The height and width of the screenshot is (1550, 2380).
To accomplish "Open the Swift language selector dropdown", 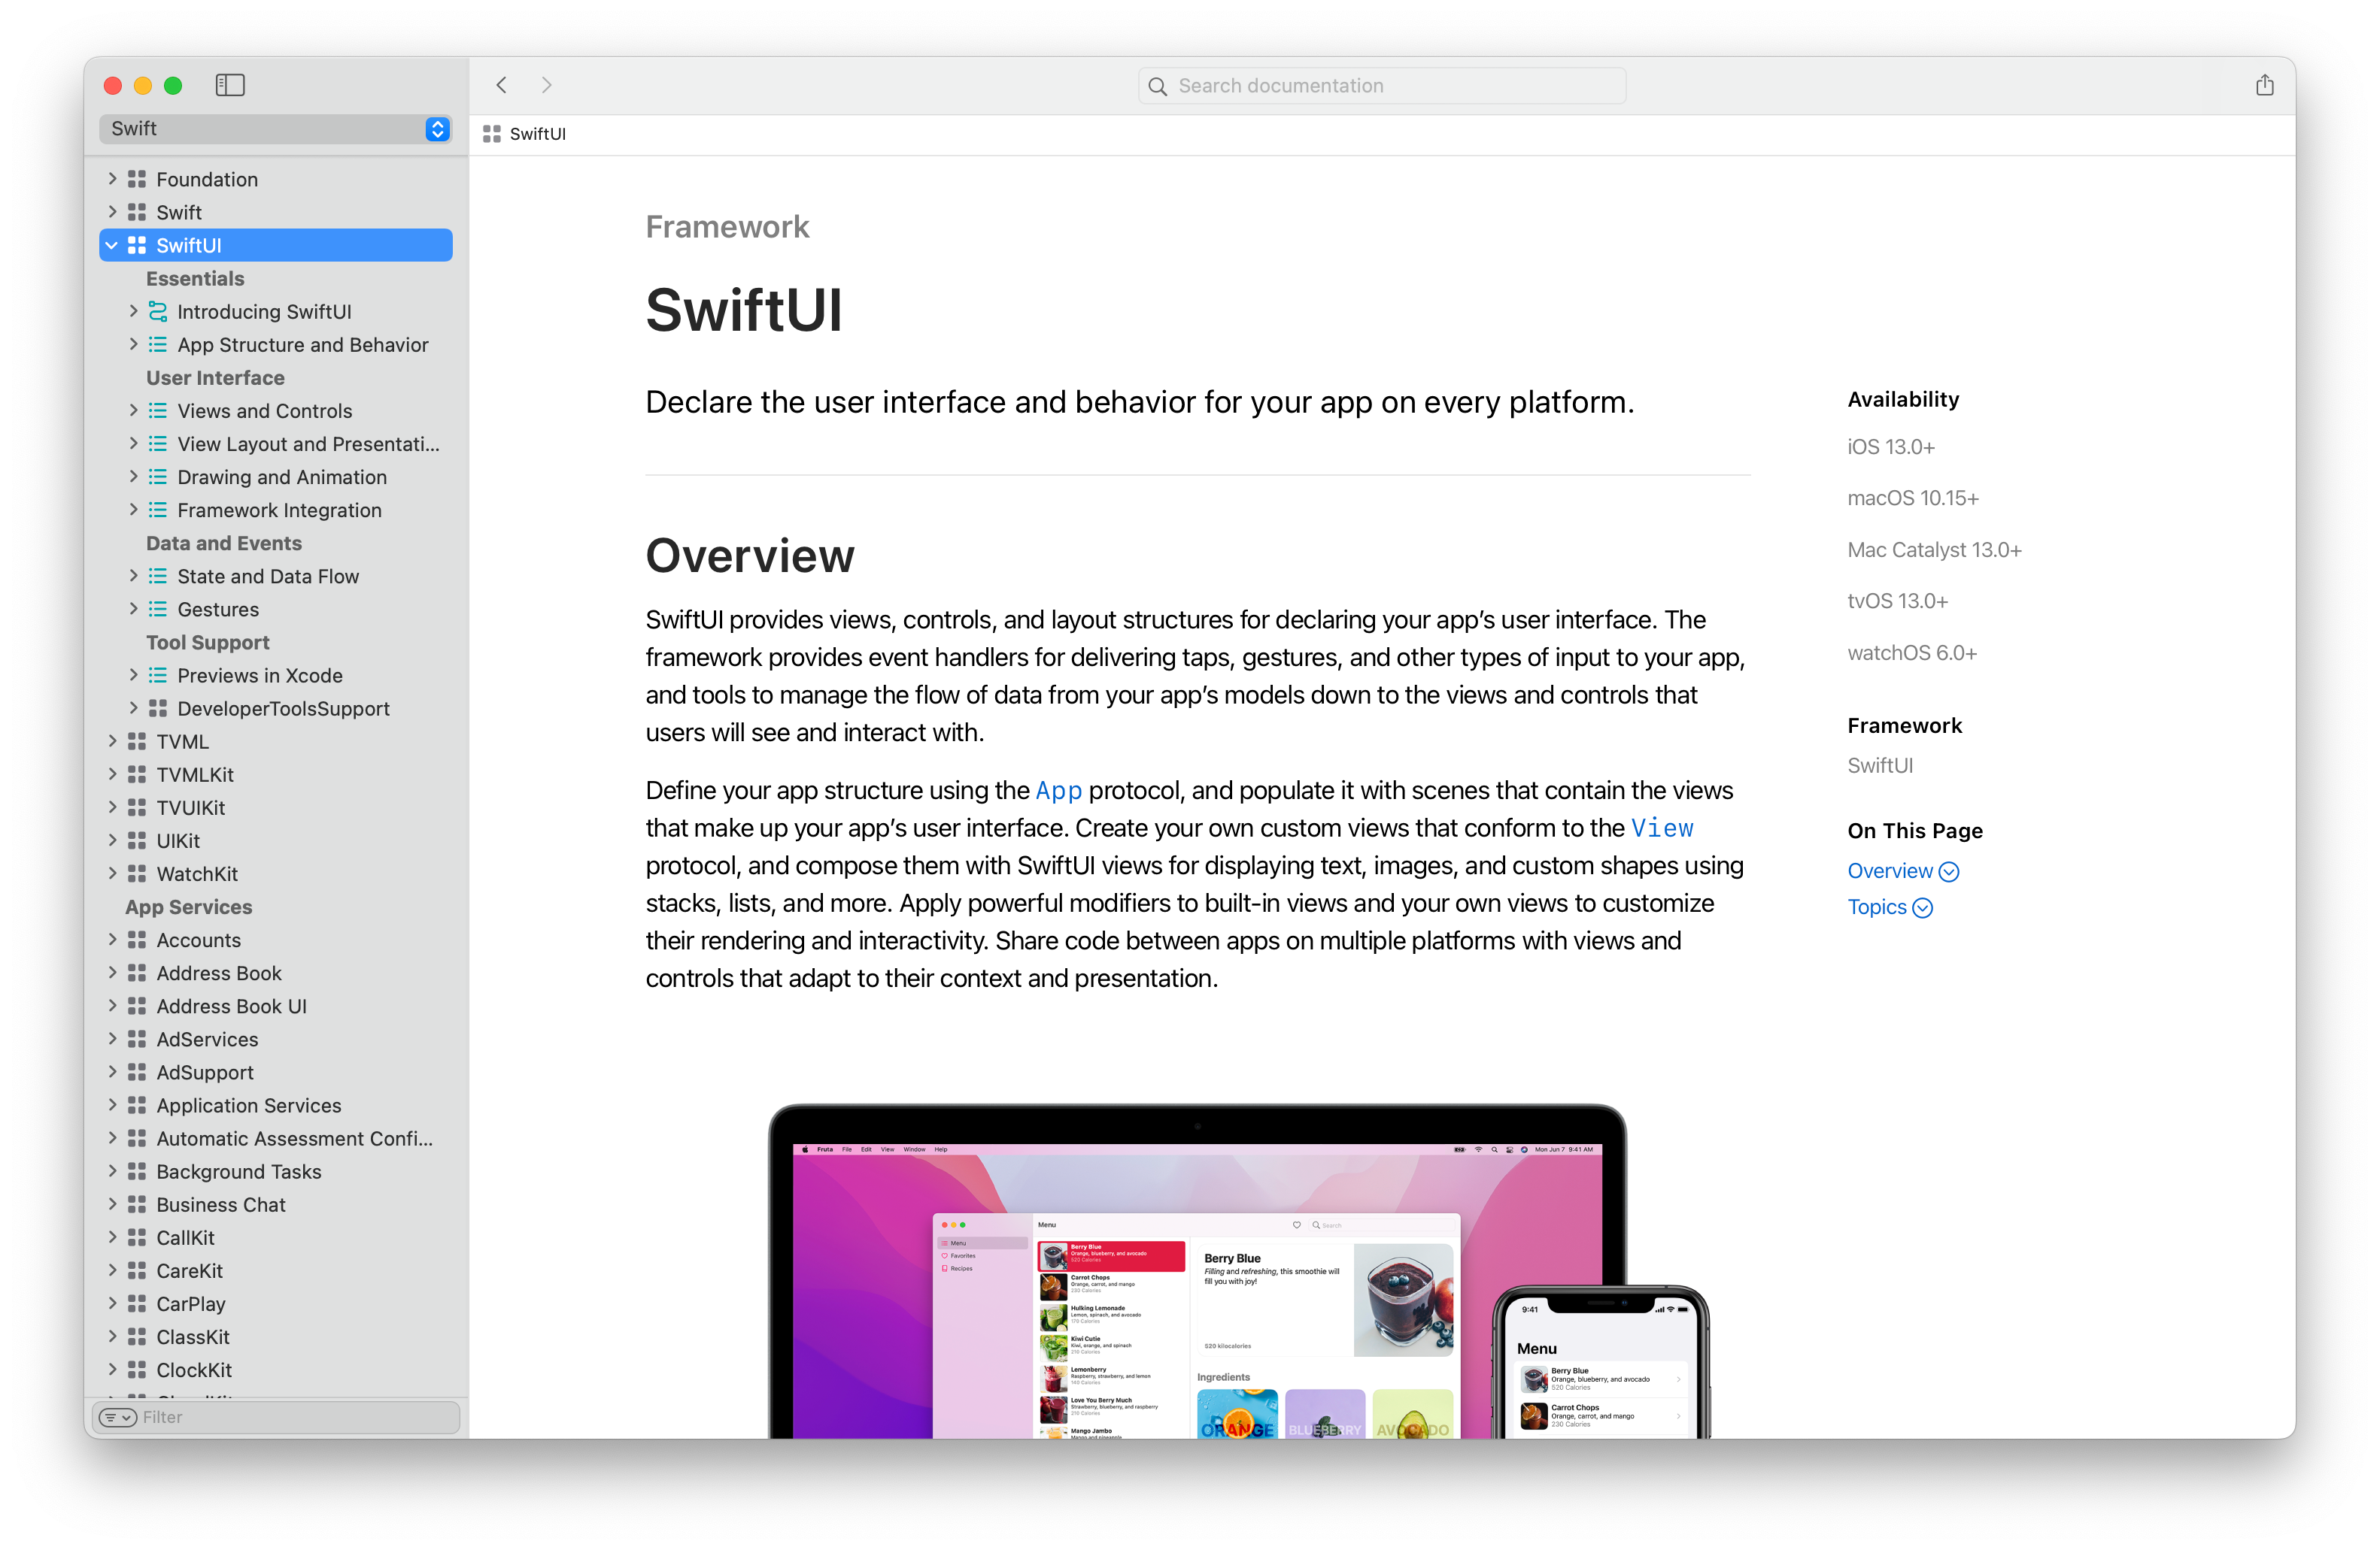I will pyautogui.click(x=436, y=129).
